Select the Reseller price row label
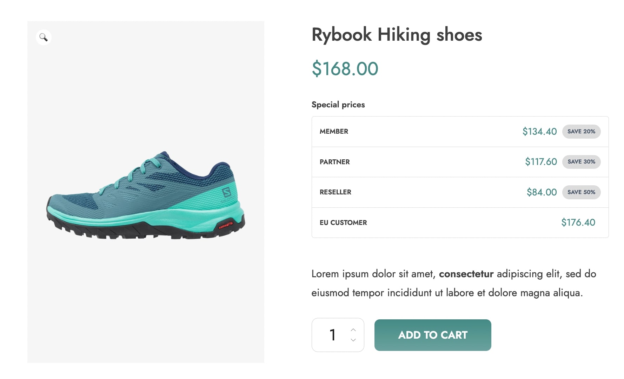Viewport: 624px width, 379px height. point(335,192)
